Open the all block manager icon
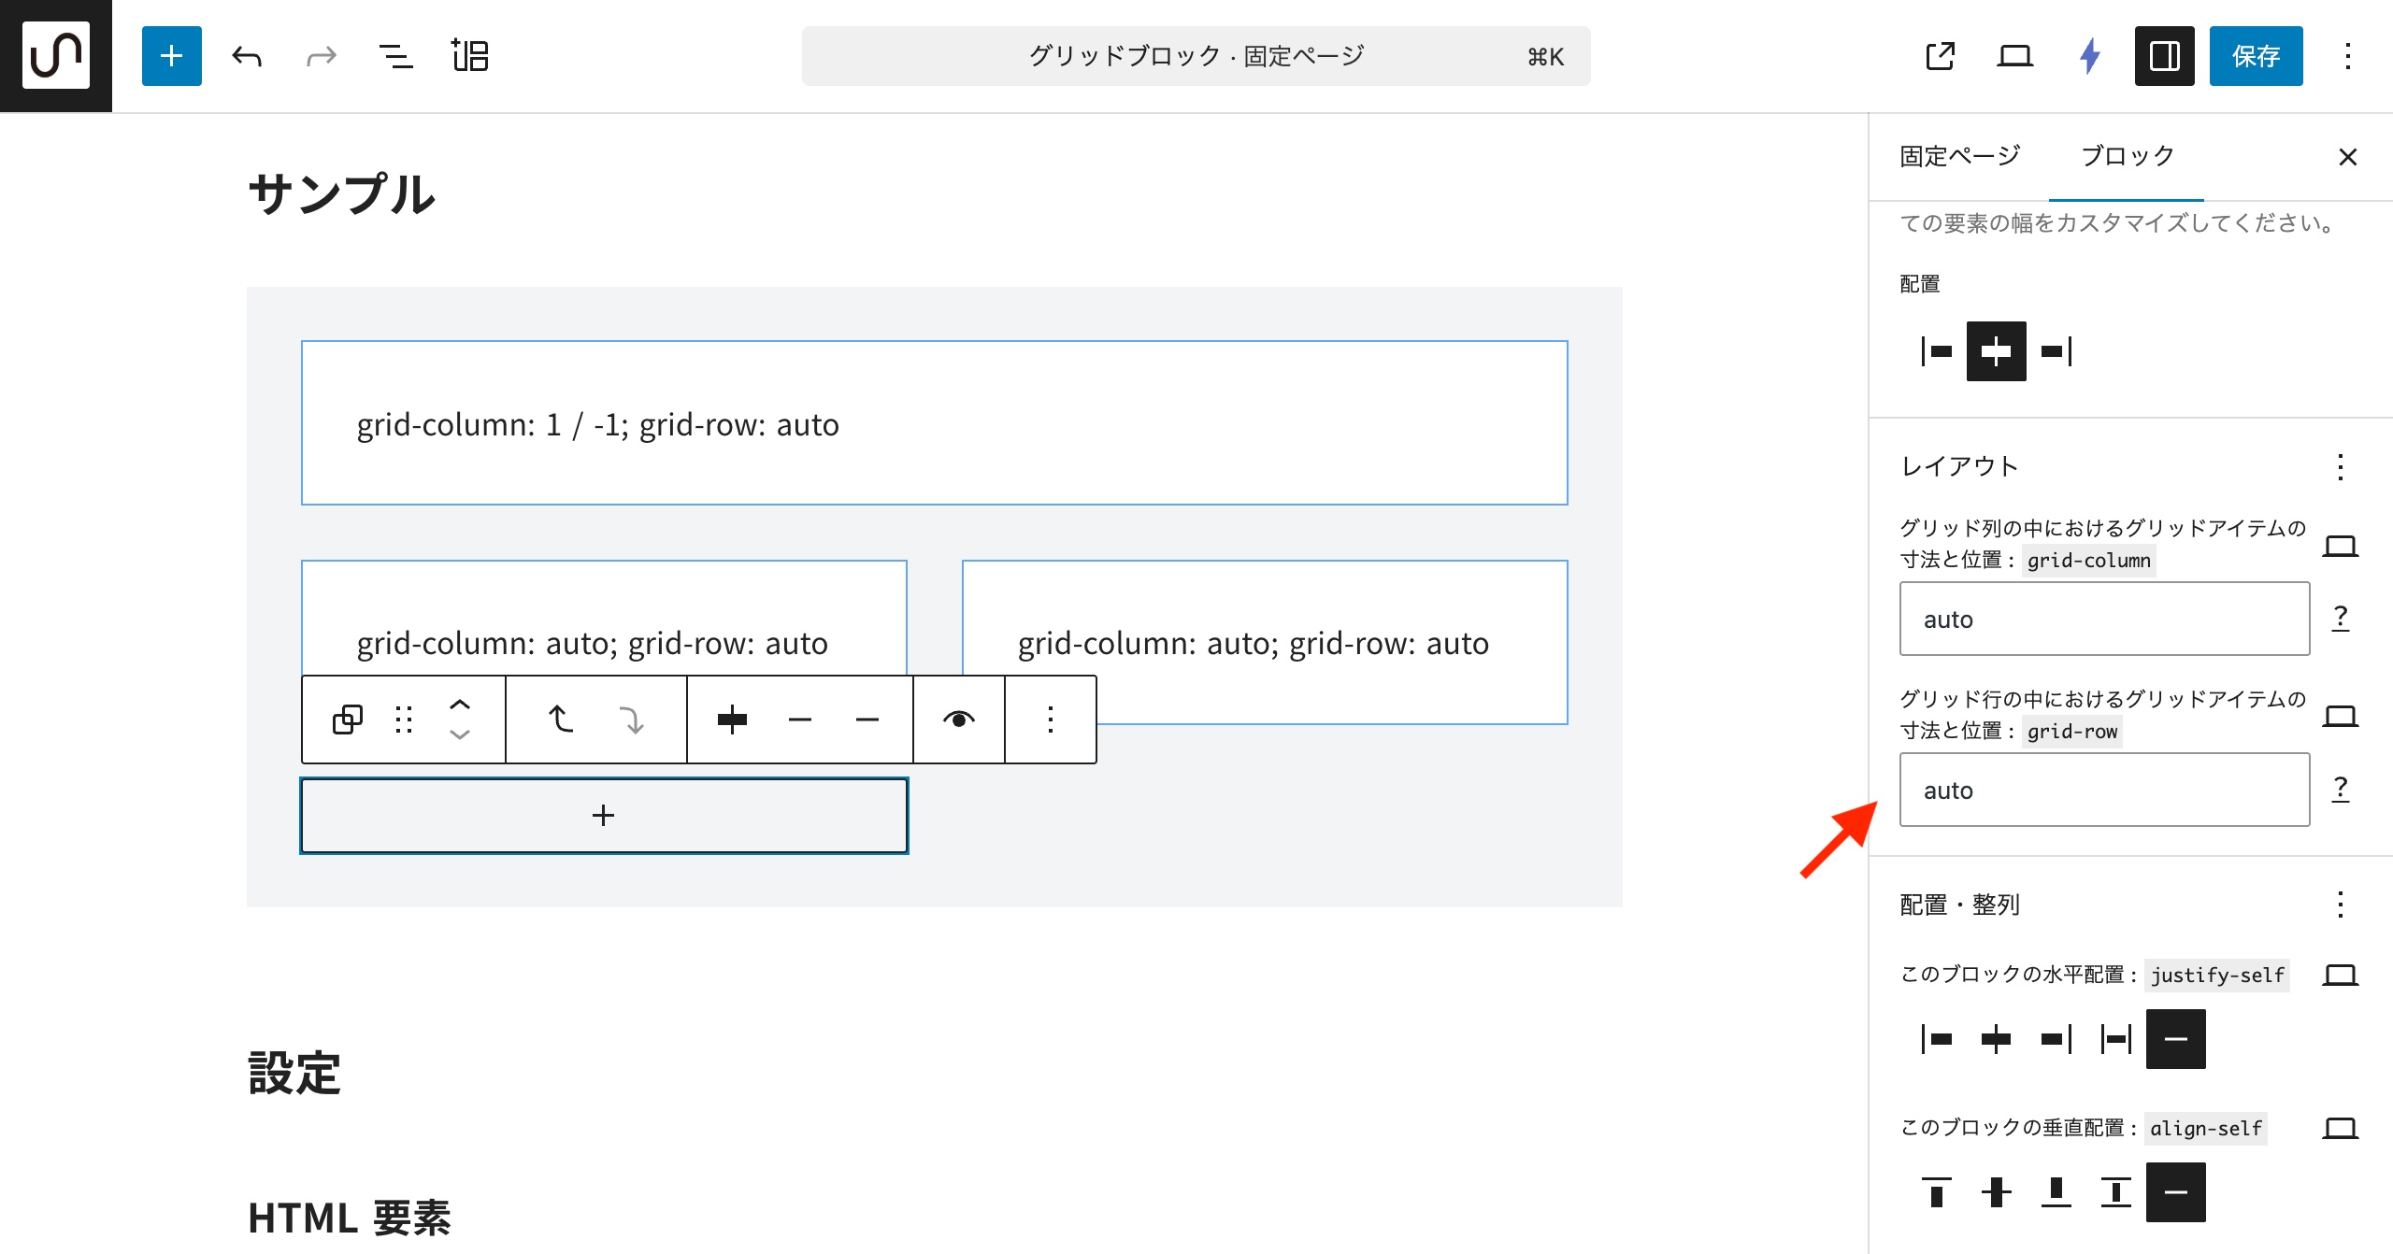Viewport: 2393px width, 1254px height. tap(470, 56)
